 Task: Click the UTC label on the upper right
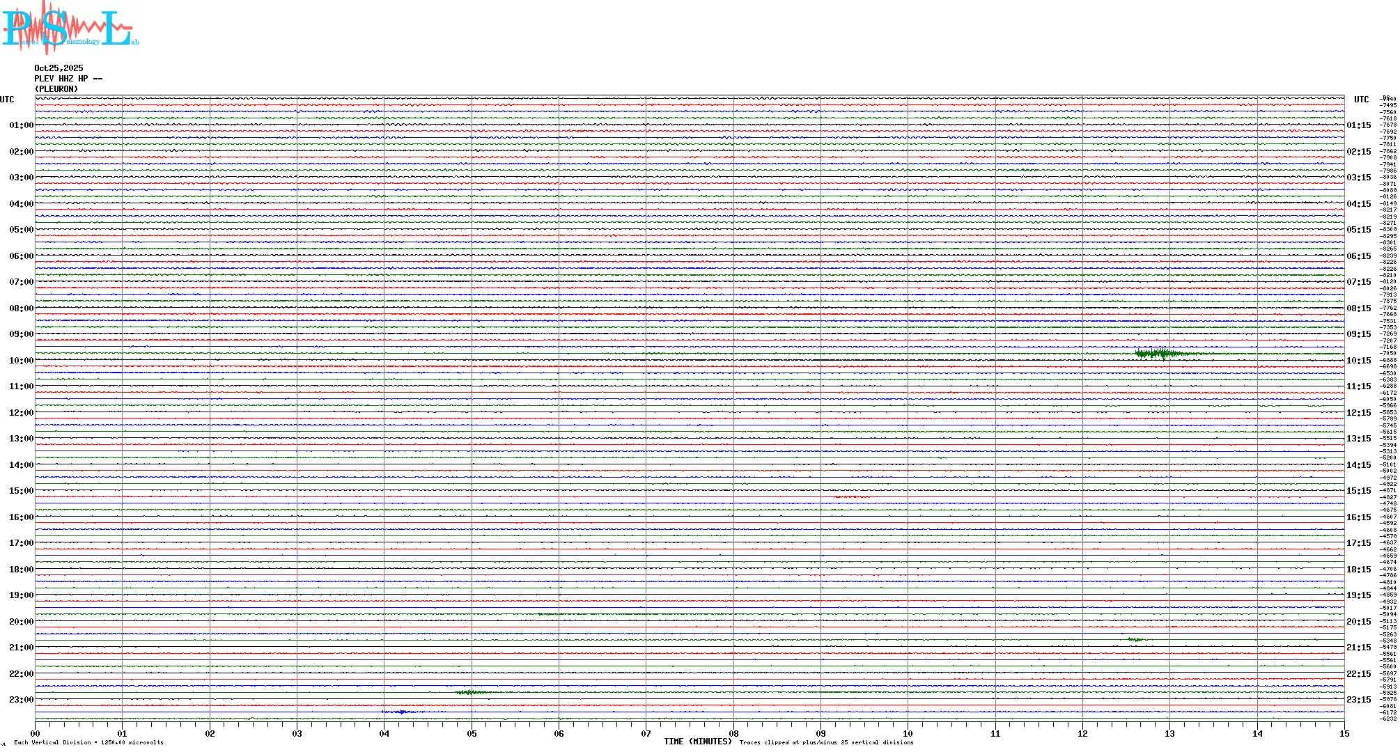(1361, 100)
